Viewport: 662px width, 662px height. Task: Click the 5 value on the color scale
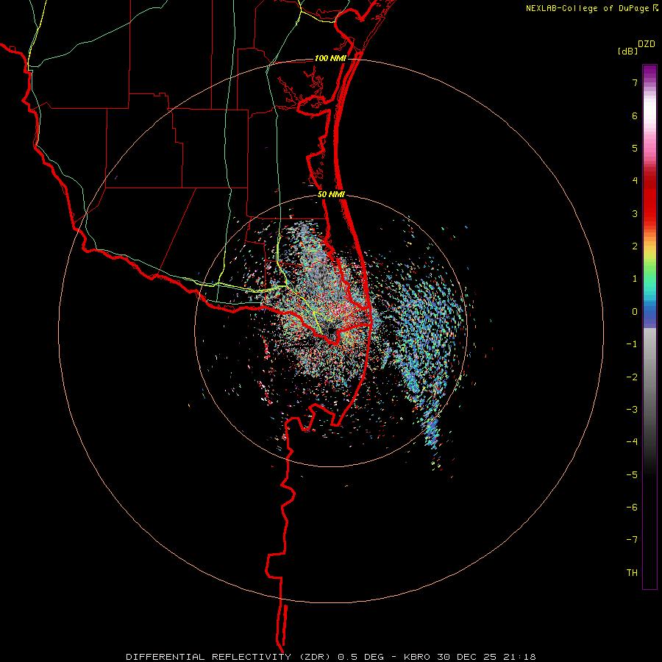[635, 148]
